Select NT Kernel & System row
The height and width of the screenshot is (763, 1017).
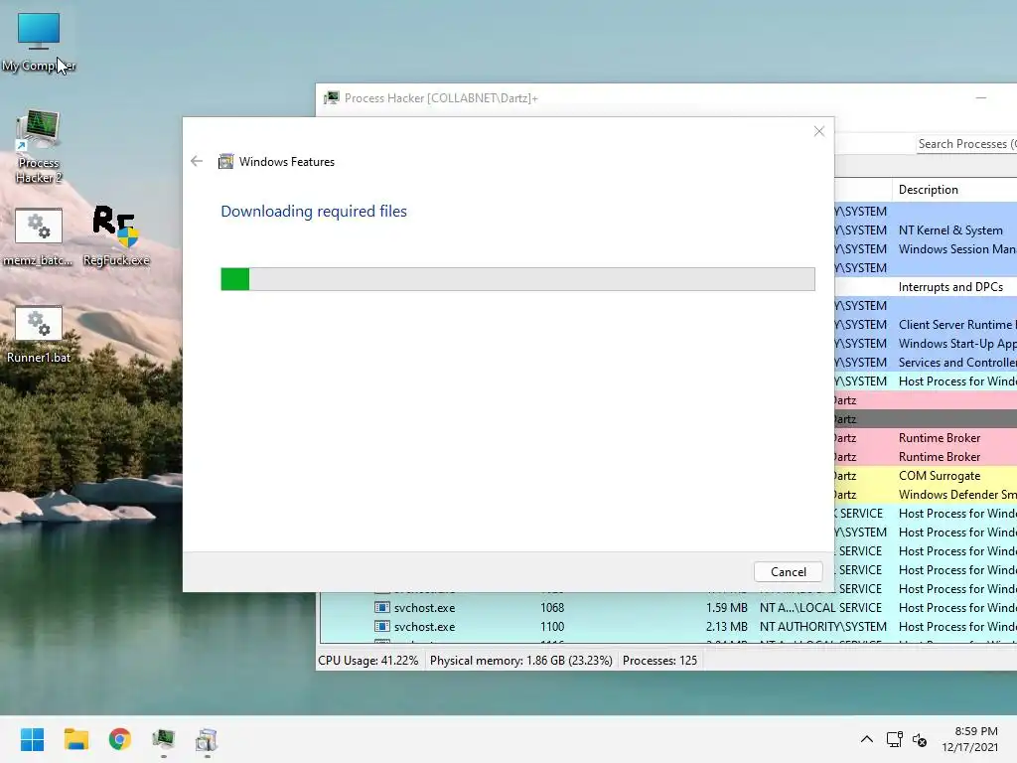[x=926, y=230]
